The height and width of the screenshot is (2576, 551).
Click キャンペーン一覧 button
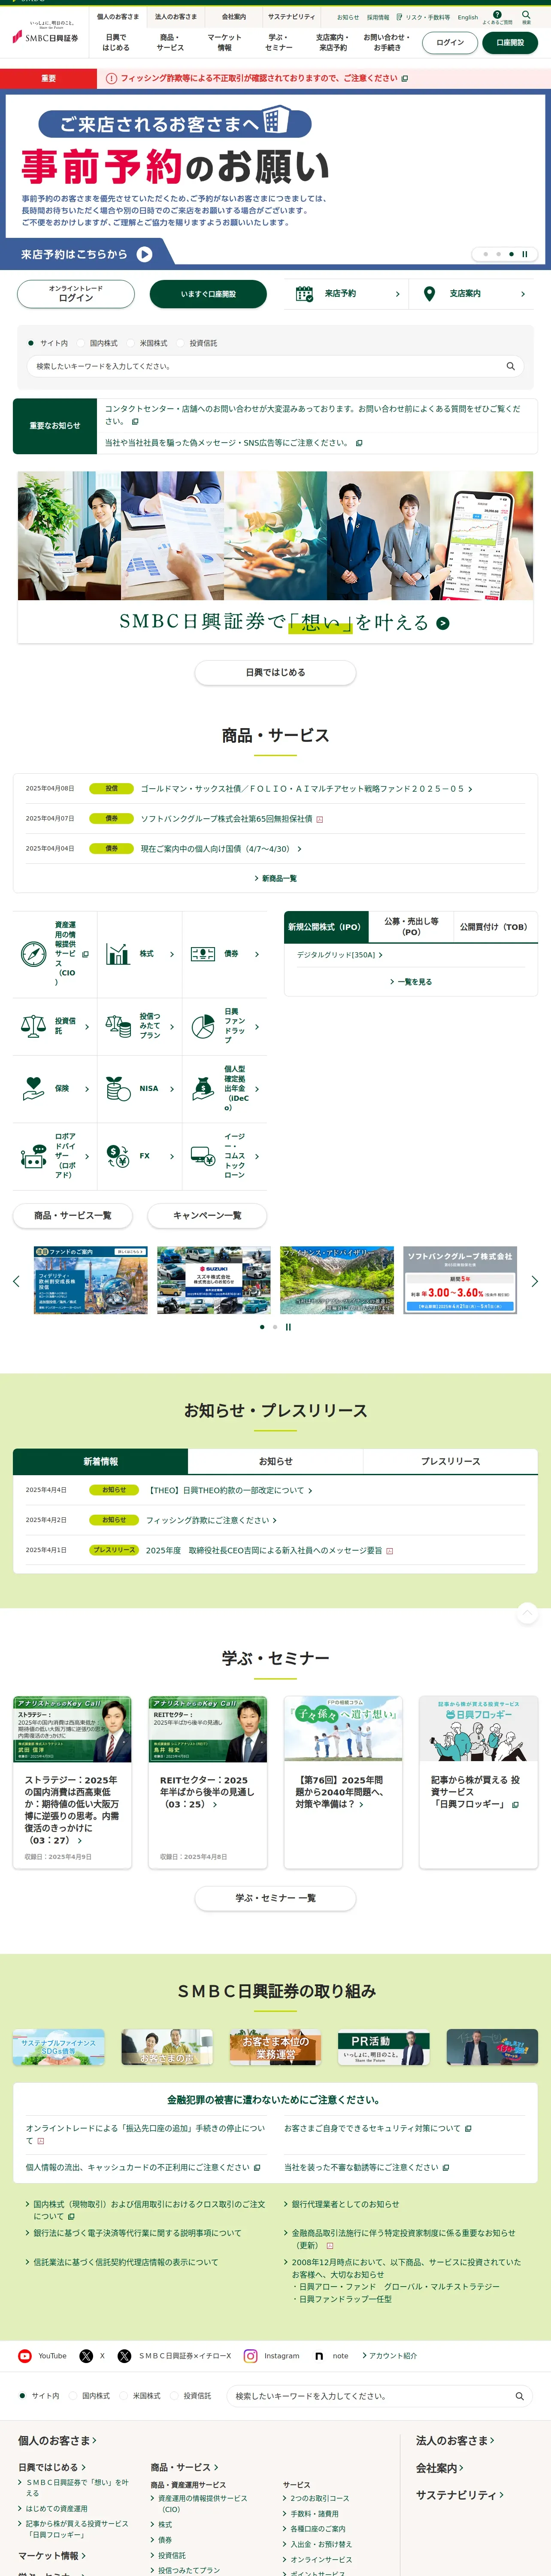(207, 1215)
